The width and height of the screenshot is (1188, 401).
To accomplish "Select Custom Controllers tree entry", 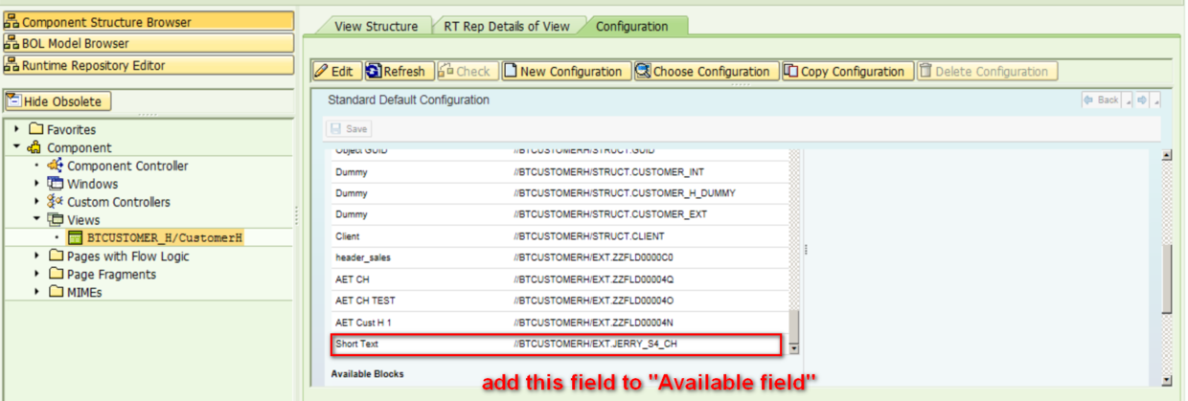I will [x=119, y=202].
